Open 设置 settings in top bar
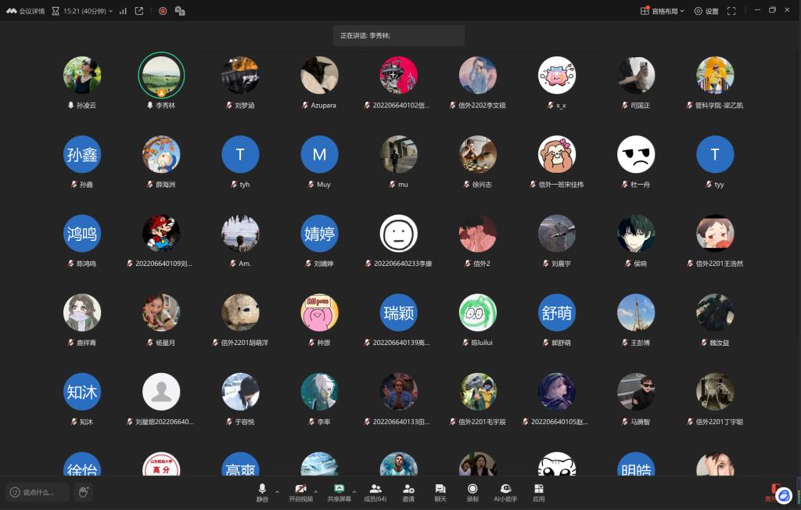The height and width of the screenshot is (510, 801). pos(706,11)
